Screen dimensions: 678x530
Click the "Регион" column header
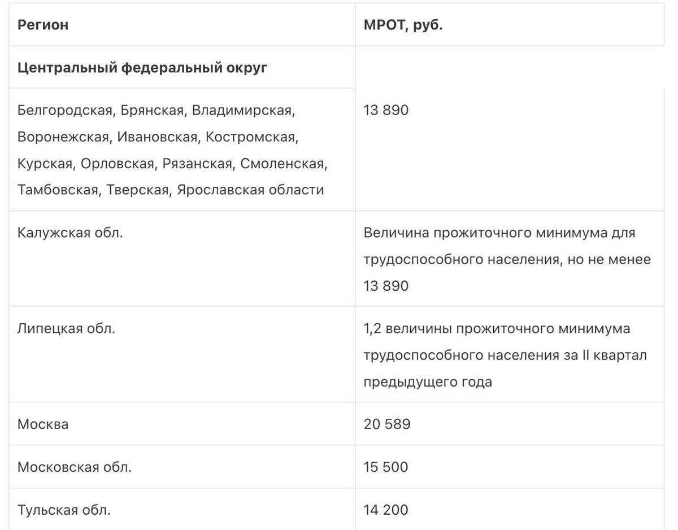coord(43,25)
